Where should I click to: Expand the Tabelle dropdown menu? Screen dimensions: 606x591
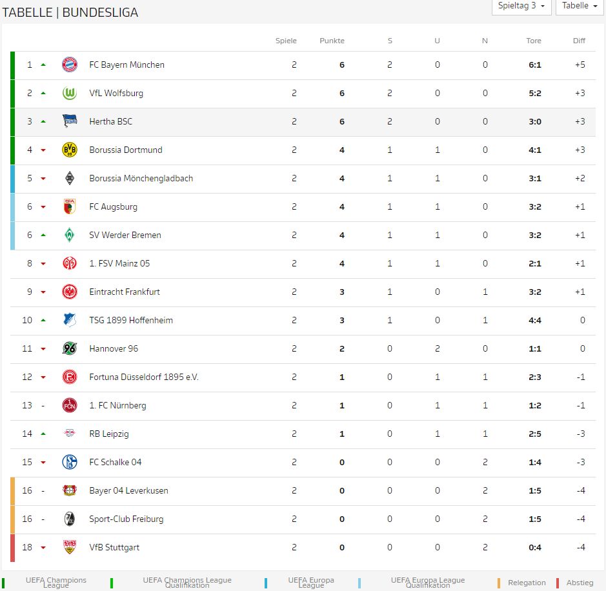click(x=580, y=6)
